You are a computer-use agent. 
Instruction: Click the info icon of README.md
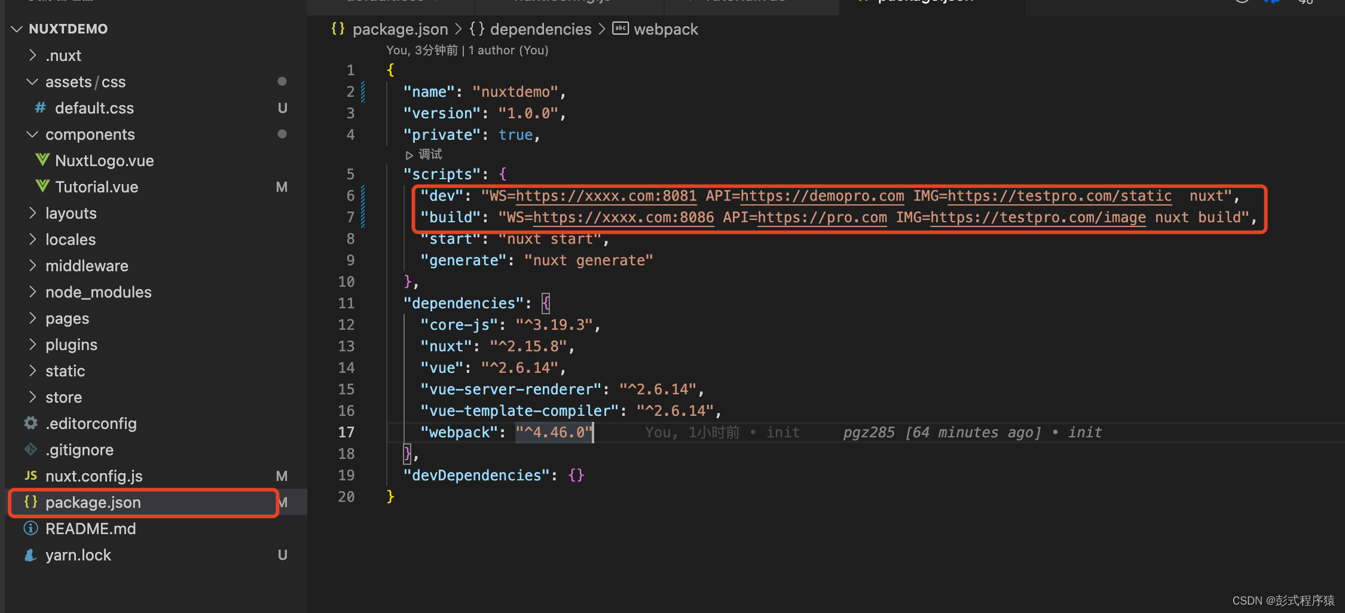(x=30, y=528)
